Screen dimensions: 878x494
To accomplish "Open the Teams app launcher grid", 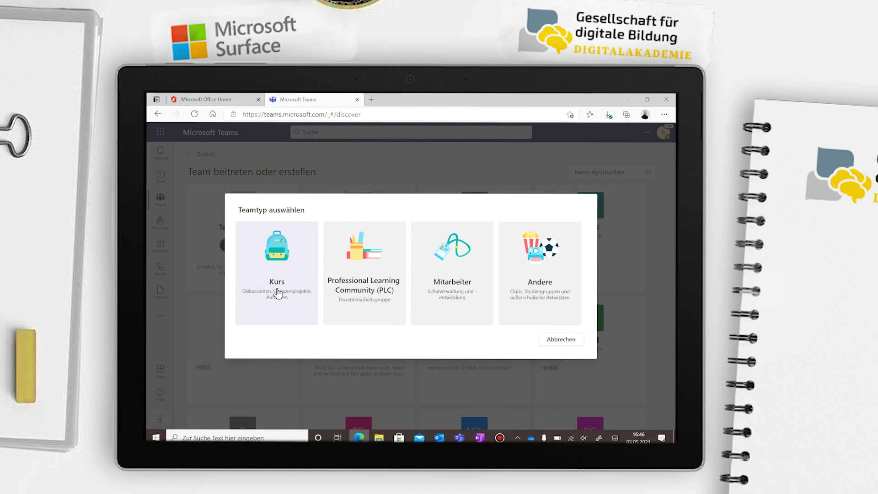I will pos(161,132).
